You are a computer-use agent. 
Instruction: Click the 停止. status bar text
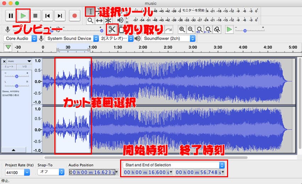tap(5, 181)
